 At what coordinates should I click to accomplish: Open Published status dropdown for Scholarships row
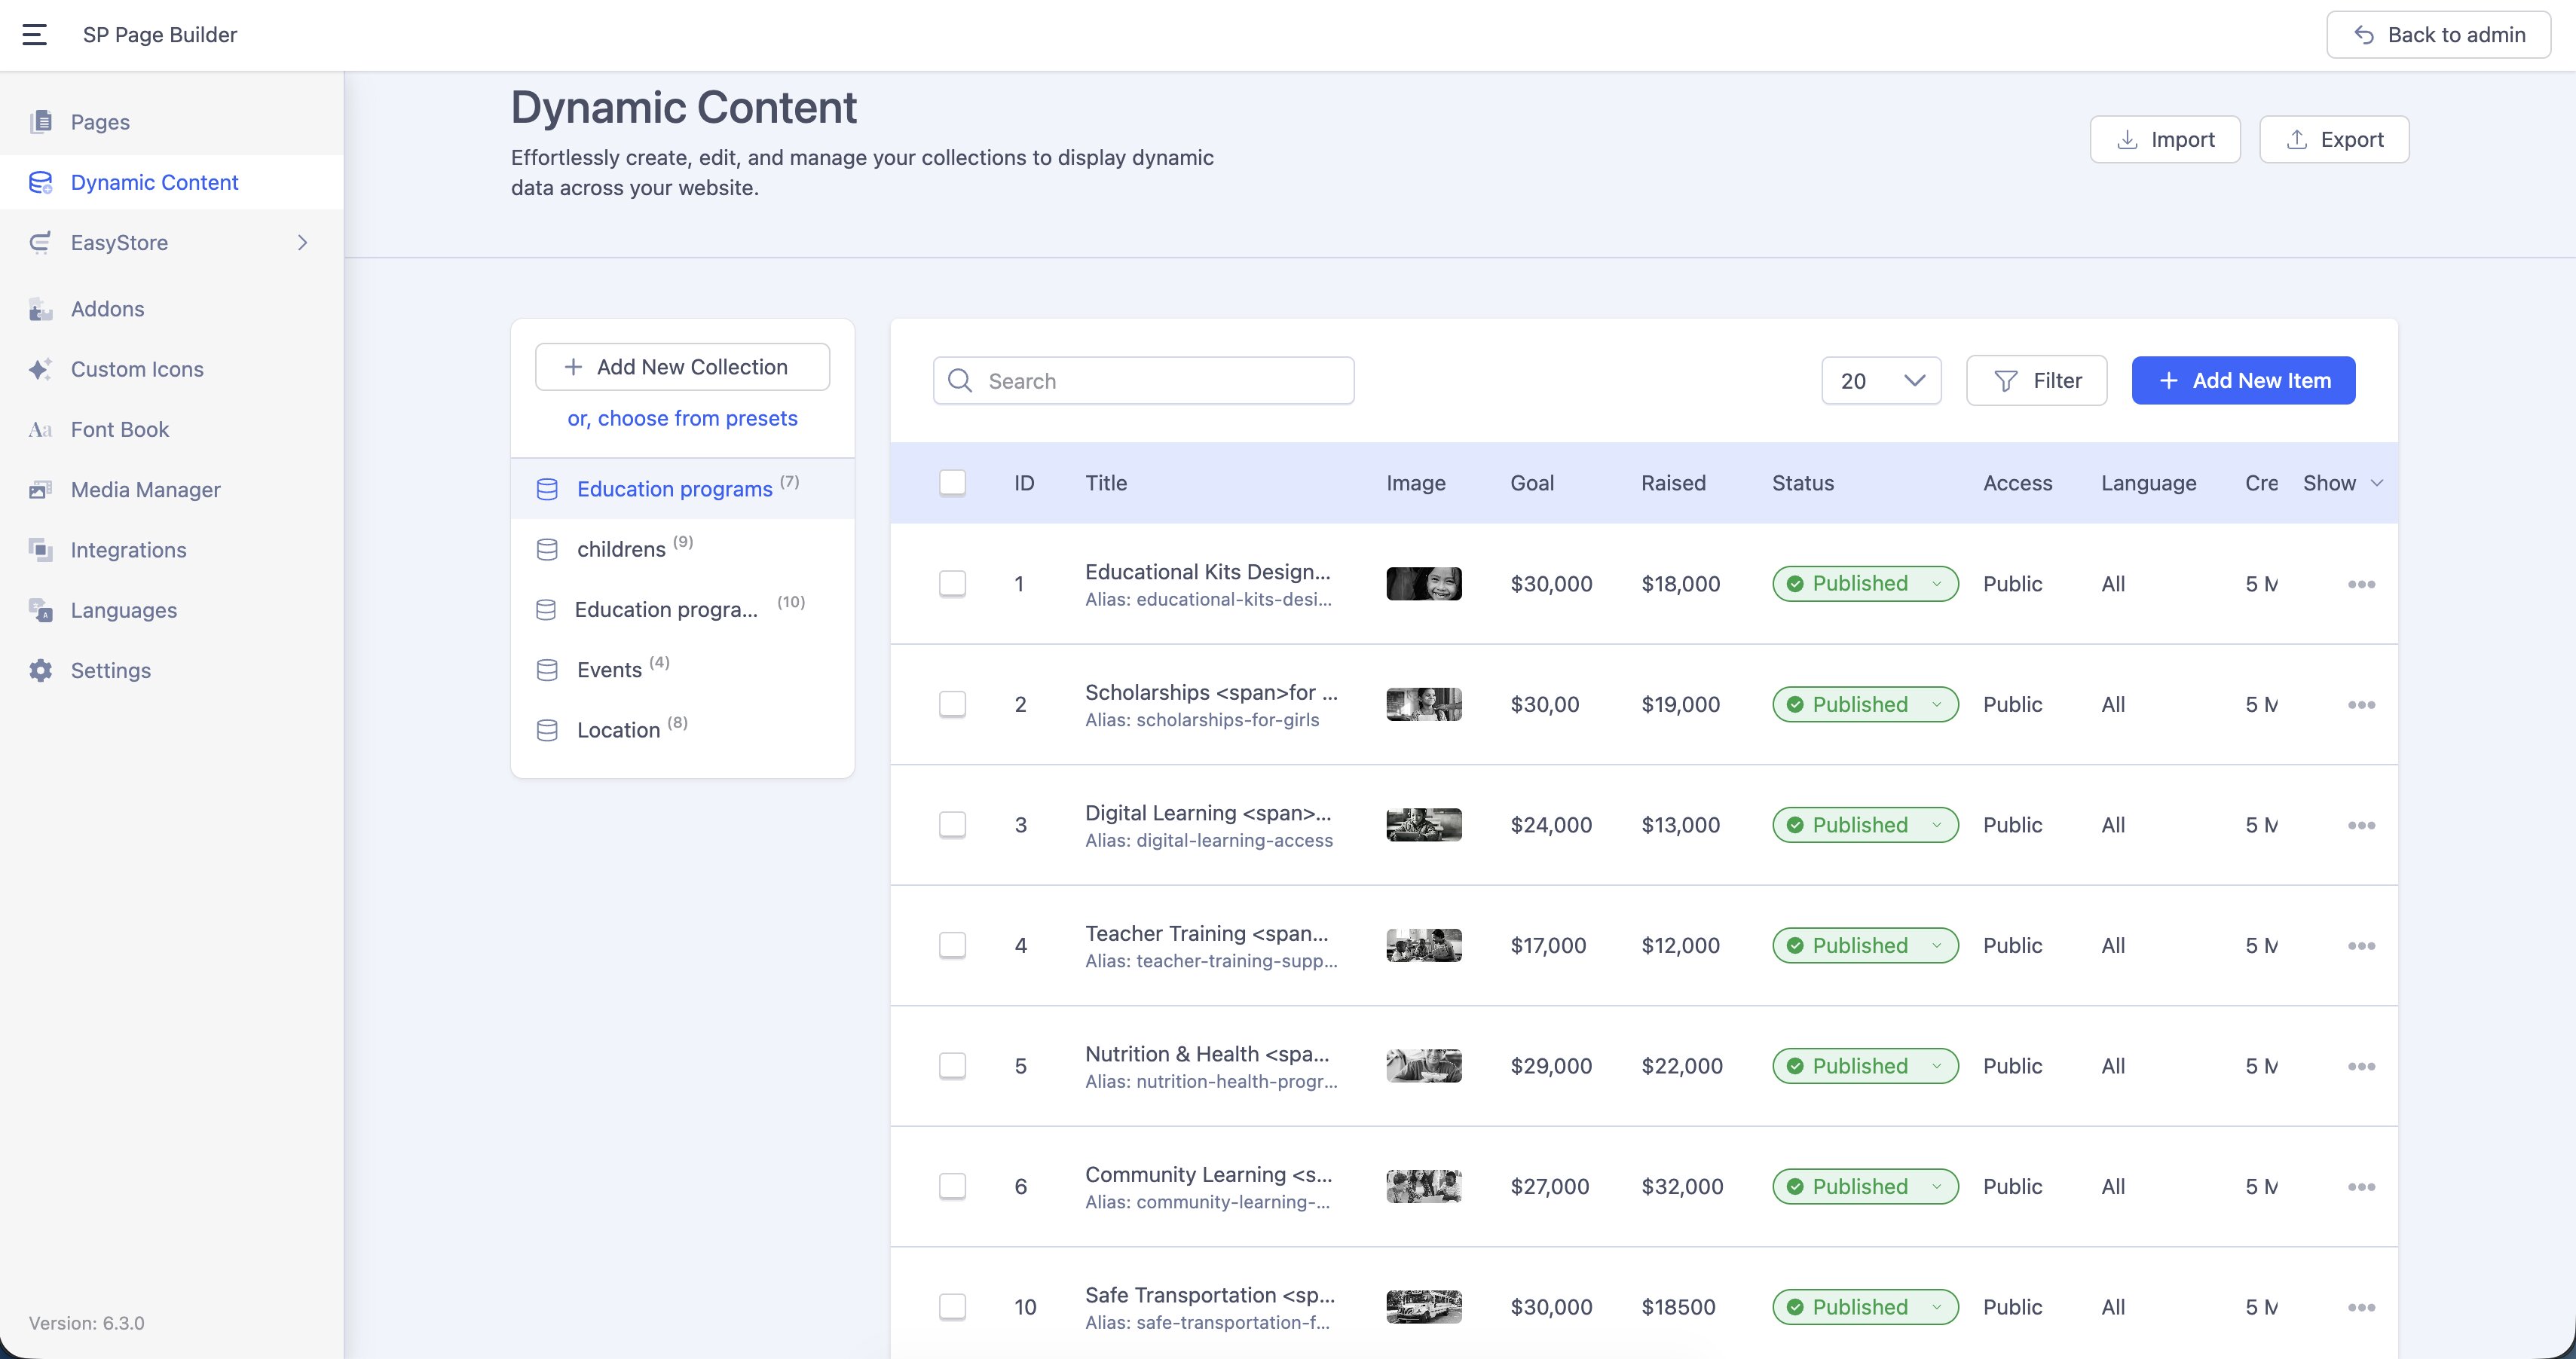click(x=1864, y=704)
